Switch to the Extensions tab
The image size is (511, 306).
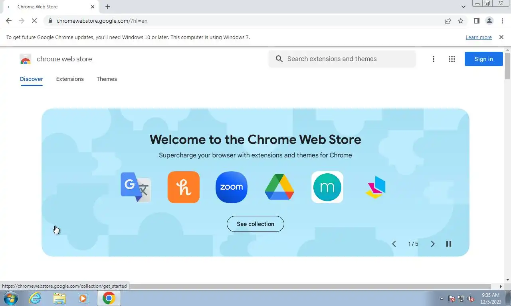[x=70, y=79]
